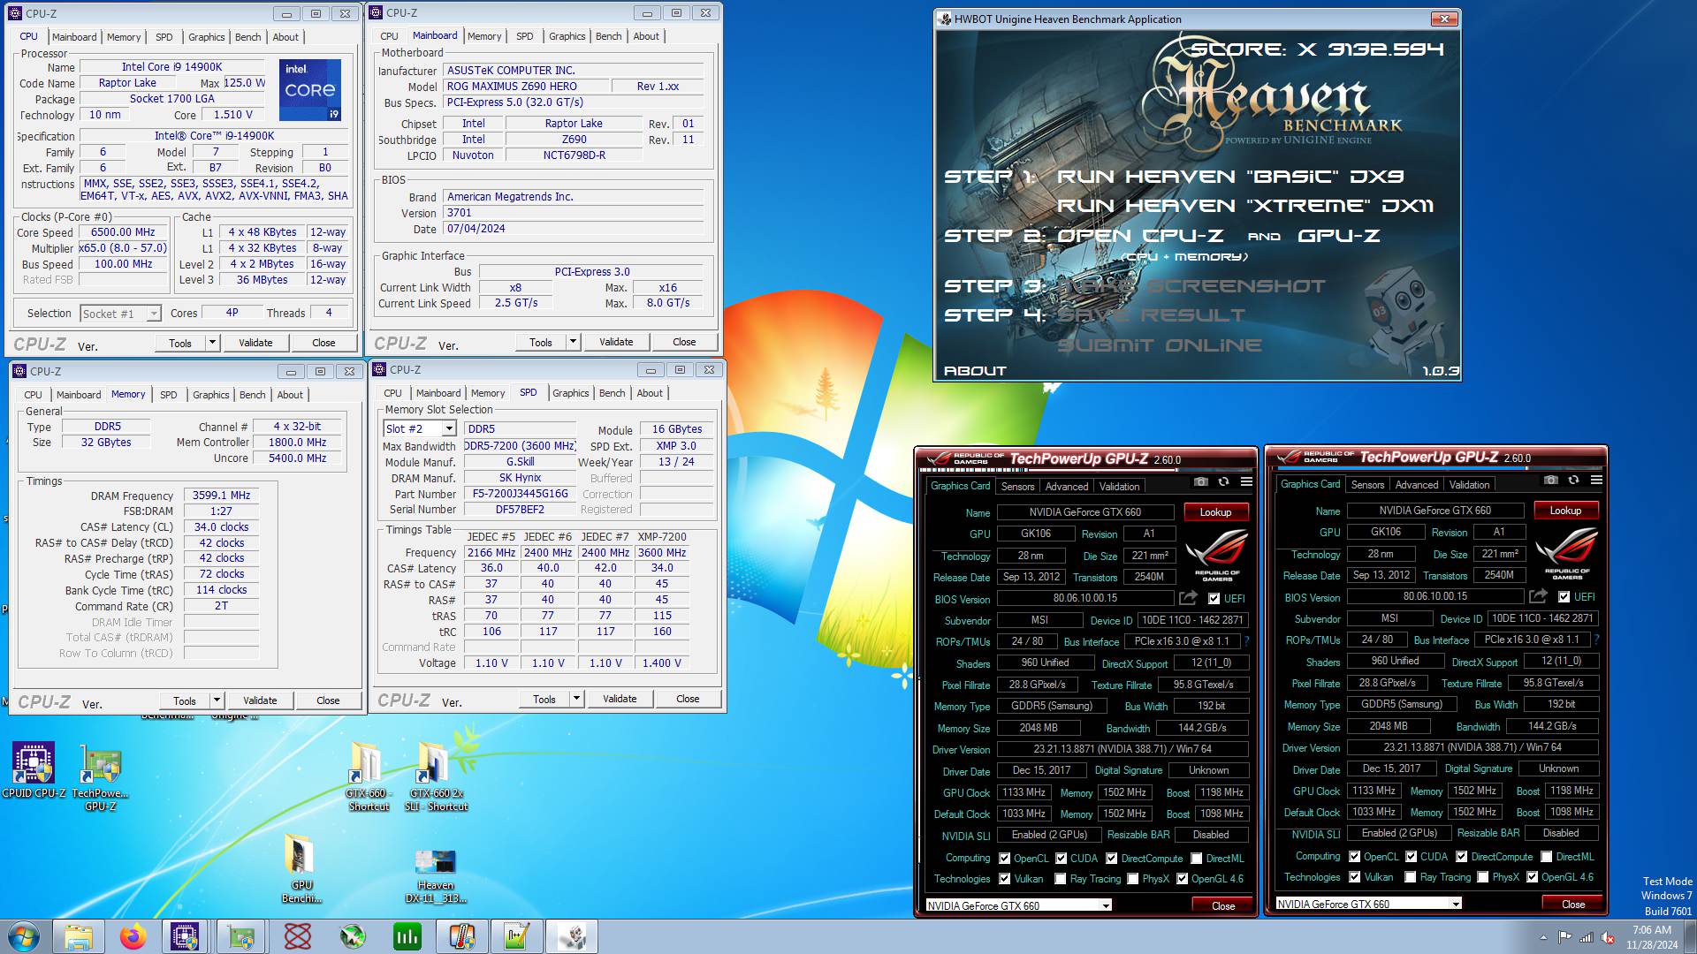The width and height of the screenshot is (1697, 954).
Task: Switch to Validation tab in left GPU-Z
Action: click(x=1119, y=487)
